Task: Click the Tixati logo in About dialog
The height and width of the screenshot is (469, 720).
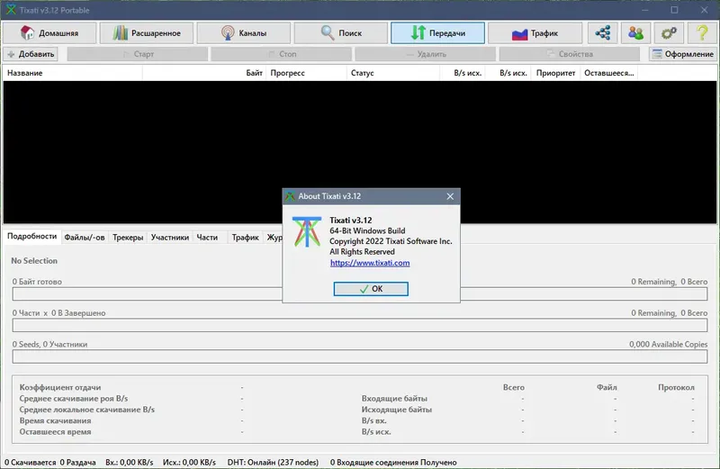Action: click(x=307, y=232)
